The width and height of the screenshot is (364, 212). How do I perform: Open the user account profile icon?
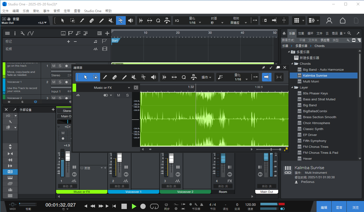tap(329, 20)
